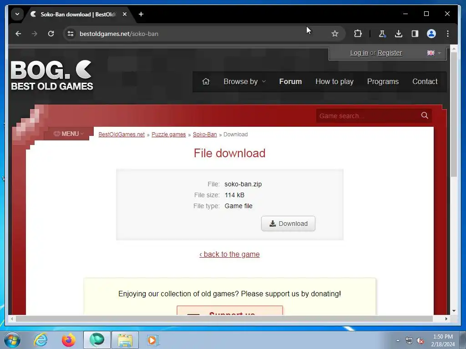Select the Soko-Ban download tab

(78, 14)
